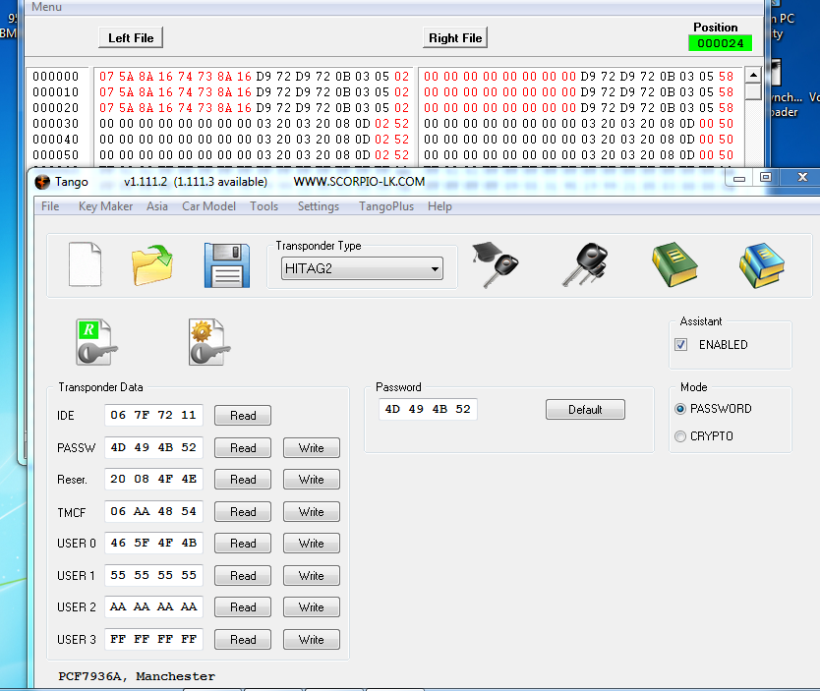Open Menu in the hex compare window
Screen dimensions: 820x691
coord(46,7)
